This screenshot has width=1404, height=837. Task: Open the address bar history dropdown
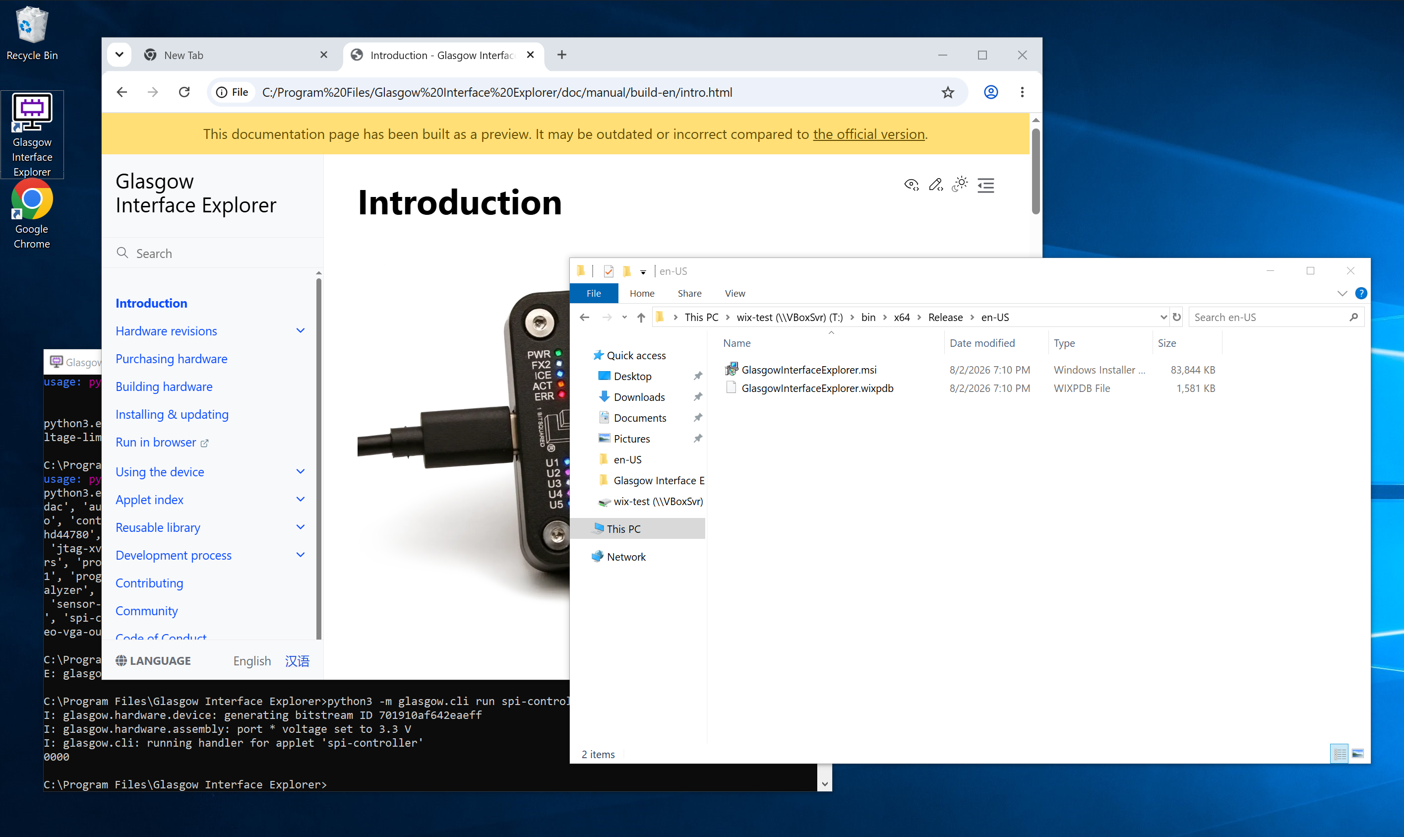pos(1163,317)
